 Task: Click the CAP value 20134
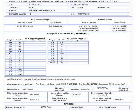click(x=81, y=7)
